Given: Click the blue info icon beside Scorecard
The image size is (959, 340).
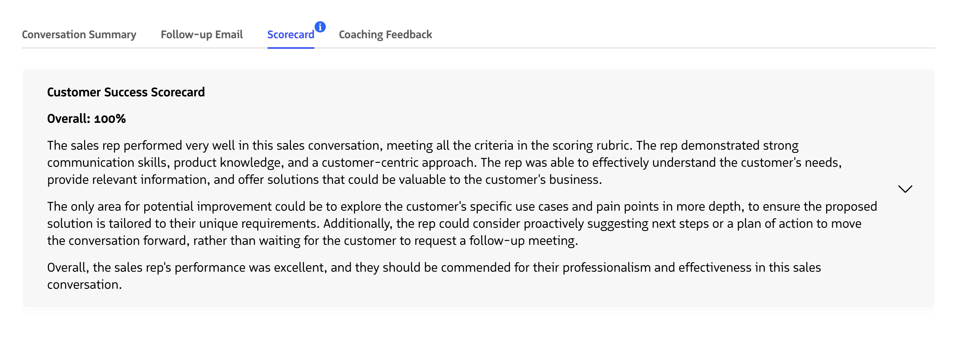Looking at the screenshot, I should tap(320, 27).
